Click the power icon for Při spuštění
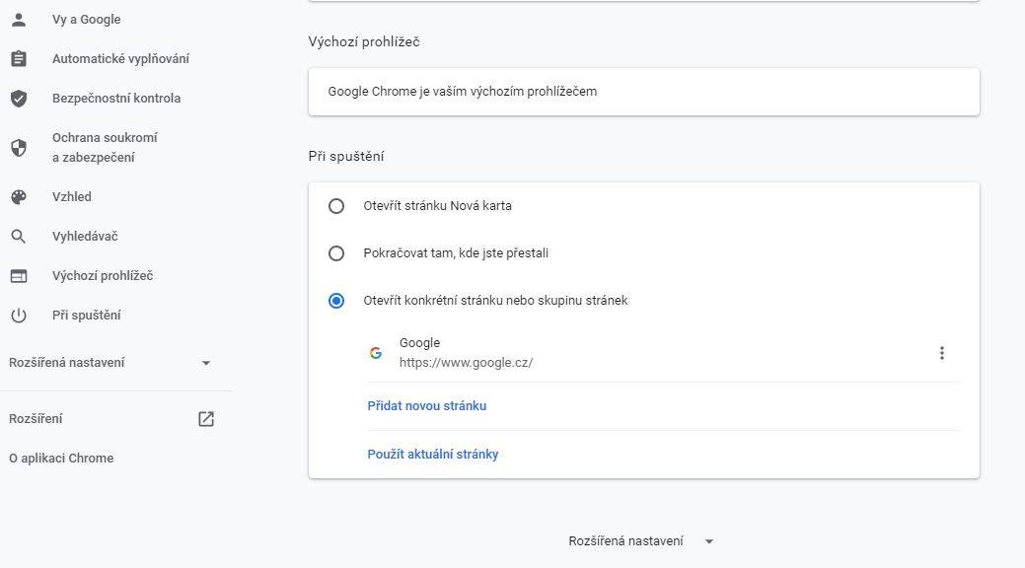The height and width of the screenshot is (568, 1025). click(19, 316)
